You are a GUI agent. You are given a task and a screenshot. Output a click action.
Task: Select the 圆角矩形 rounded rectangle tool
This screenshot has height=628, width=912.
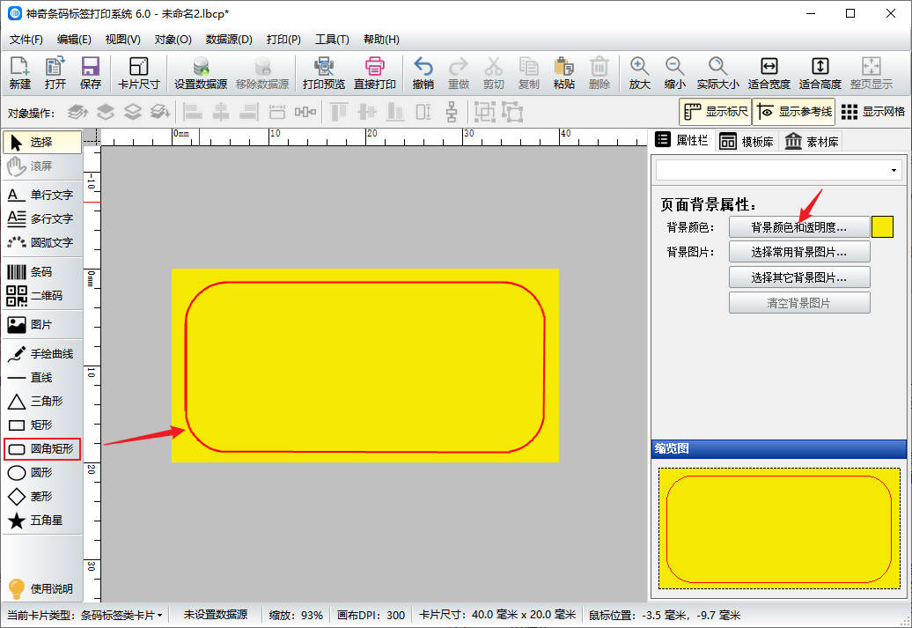click(42, 448)
